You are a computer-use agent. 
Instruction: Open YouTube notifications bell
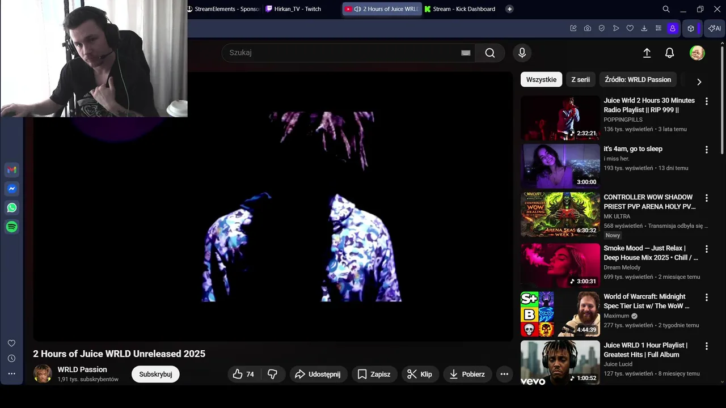[670, 53]
